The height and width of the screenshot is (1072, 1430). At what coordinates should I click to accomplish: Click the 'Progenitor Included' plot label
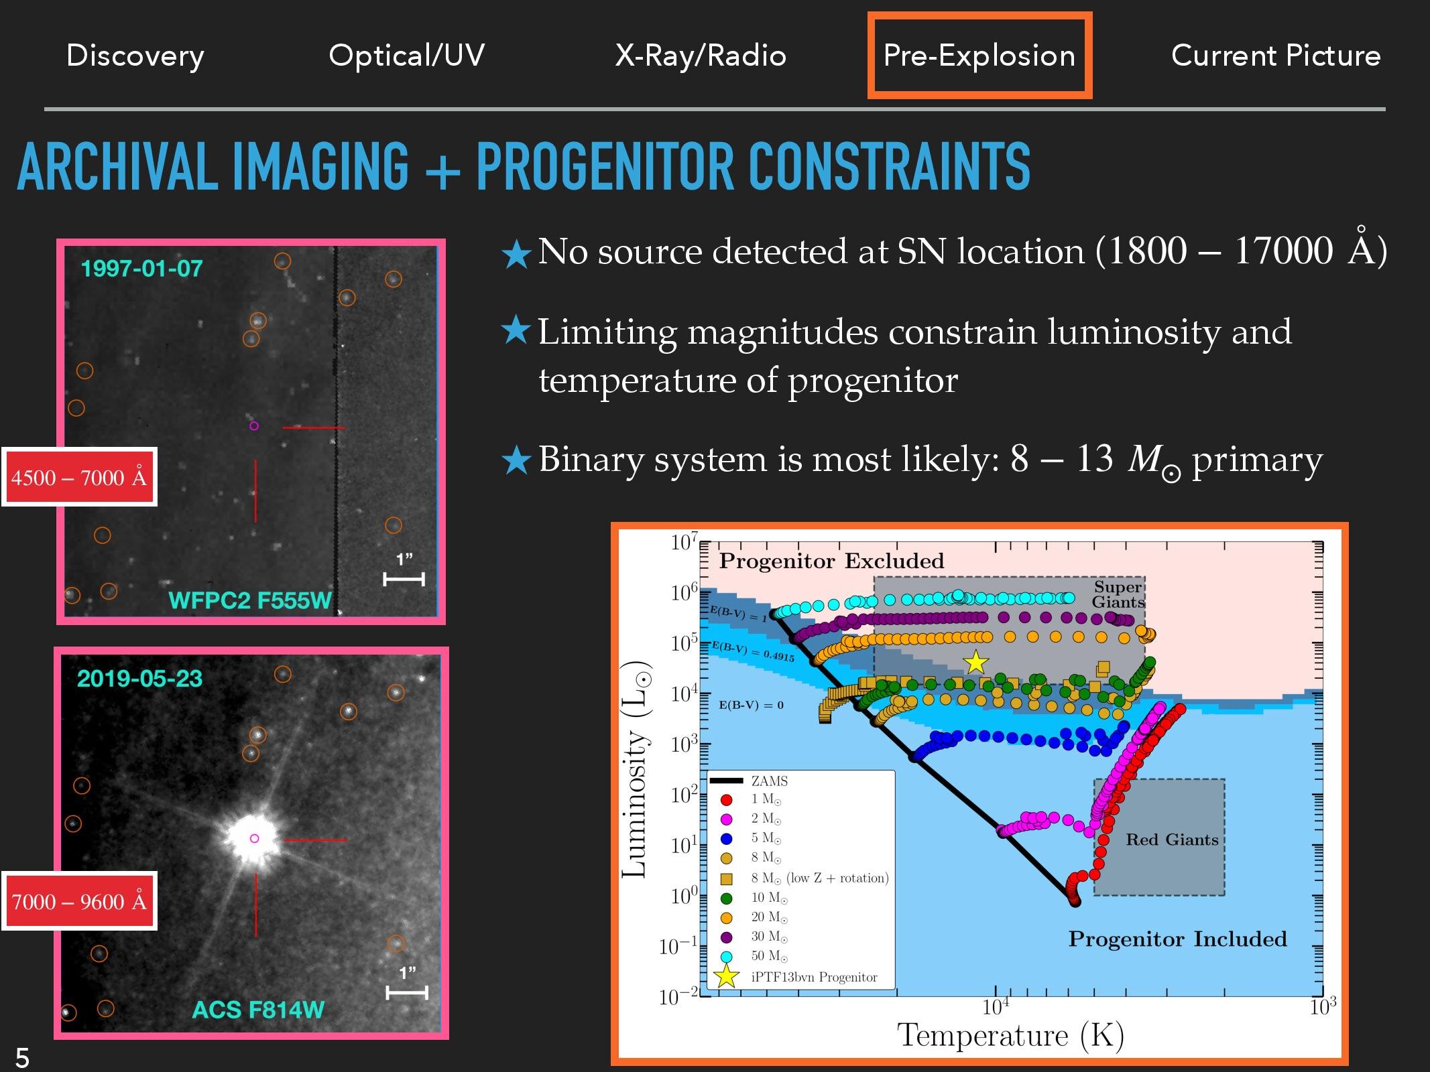(x=1177, y=939)
